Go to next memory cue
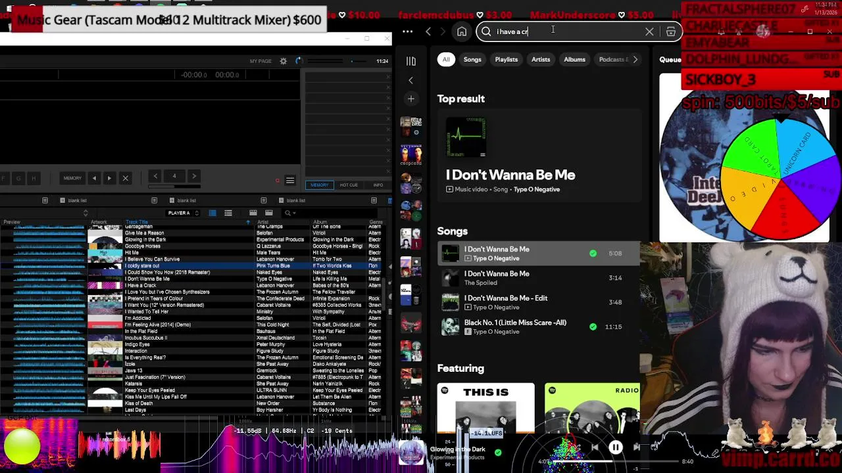 pyautogui.click(x=109, y=178)
